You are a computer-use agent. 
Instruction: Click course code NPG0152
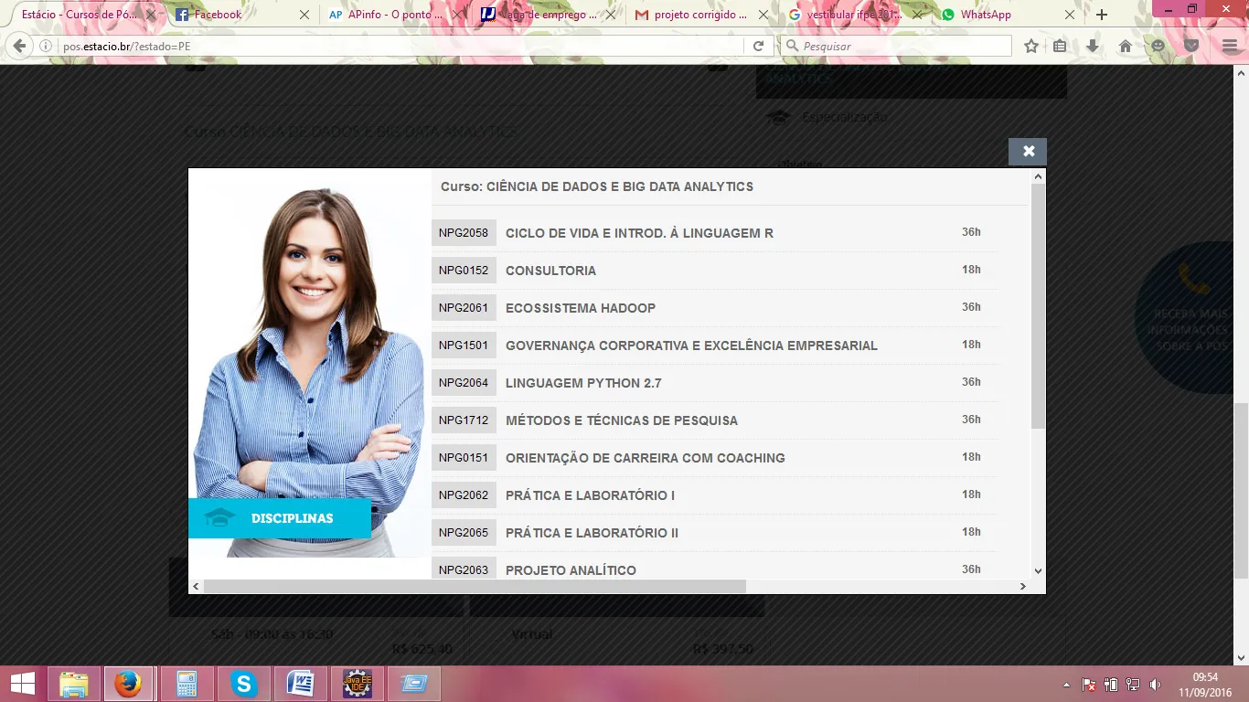click(464, 270)
